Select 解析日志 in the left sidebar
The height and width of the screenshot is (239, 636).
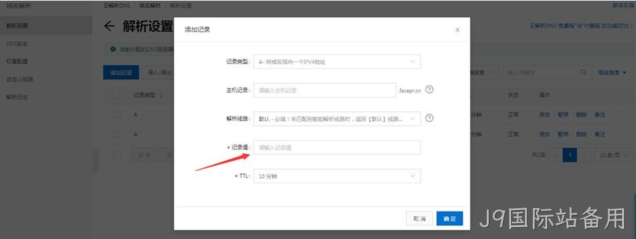click(17, 97)
